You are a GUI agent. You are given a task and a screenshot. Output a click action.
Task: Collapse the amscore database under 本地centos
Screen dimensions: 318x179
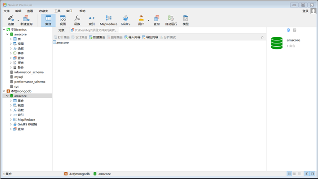tap(7, 34)
